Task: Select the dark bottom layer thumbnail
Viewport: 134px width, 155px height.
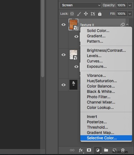Action: click(73, 85)
